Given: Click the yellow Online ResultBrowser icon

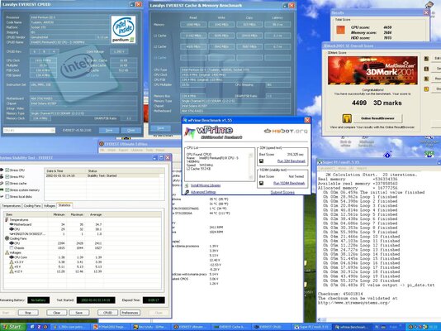Looking at the screenshot, I should coord(347,118).
